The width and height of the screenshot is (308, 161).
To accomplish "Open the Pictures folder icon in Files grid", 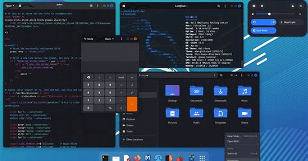I will point(172,113).
